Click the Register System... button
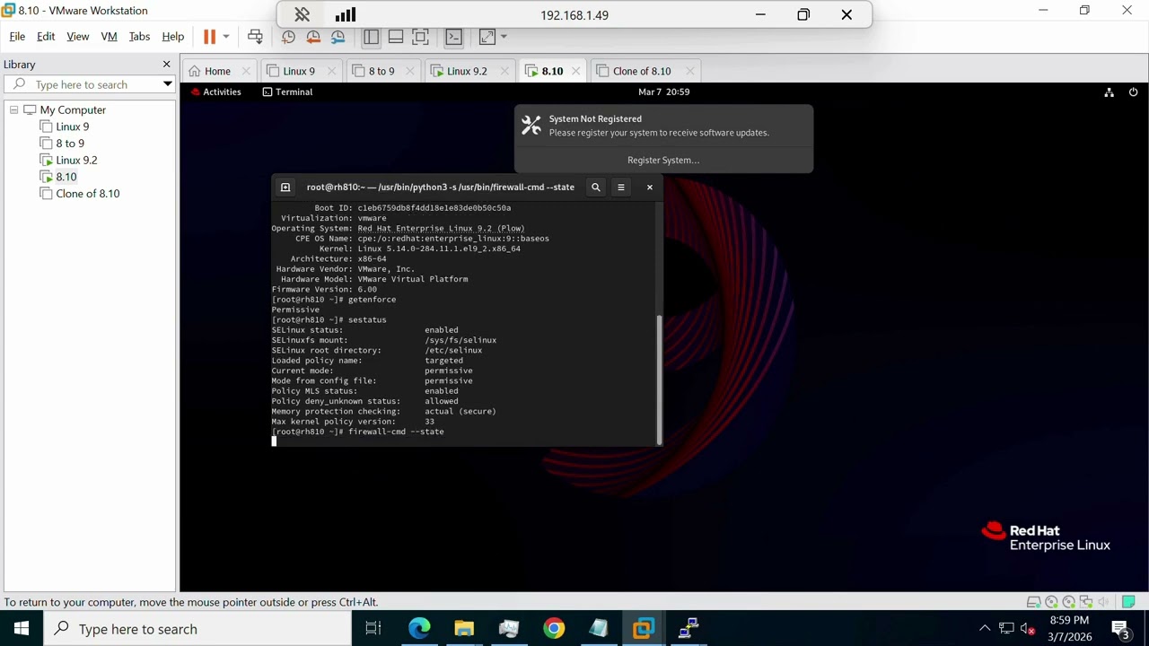1149x646 pixels. click(x=663, y=160)
